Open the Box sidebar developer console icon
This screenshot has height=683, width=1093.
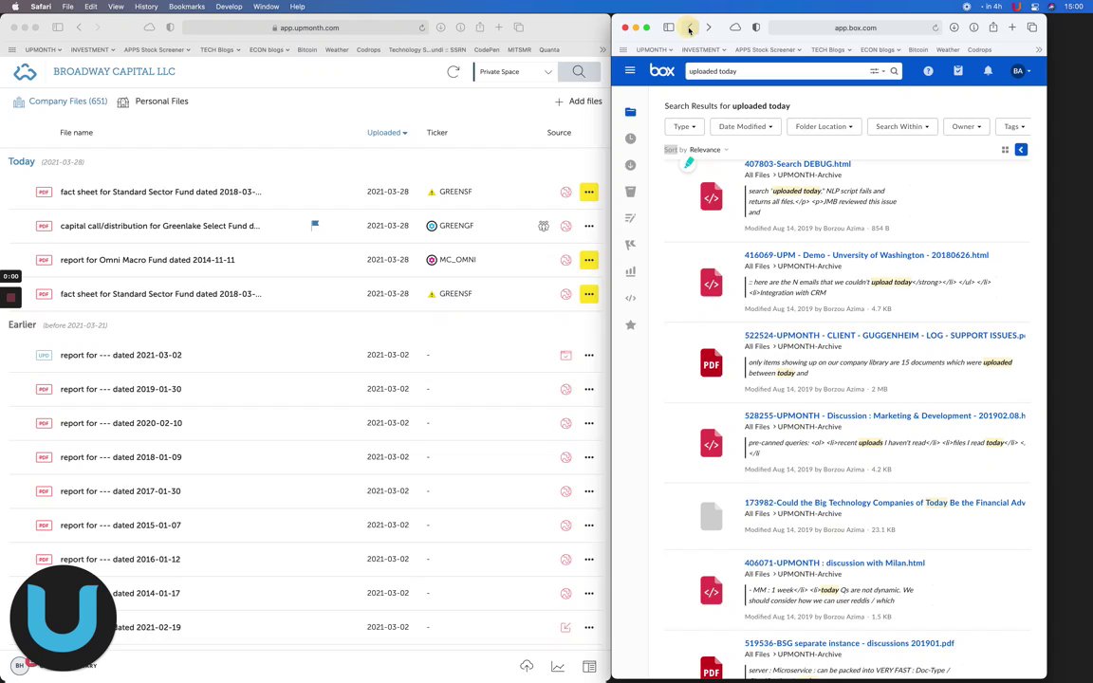631,298
